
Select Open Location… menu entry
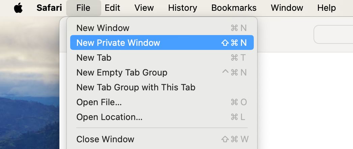point(109,117)
